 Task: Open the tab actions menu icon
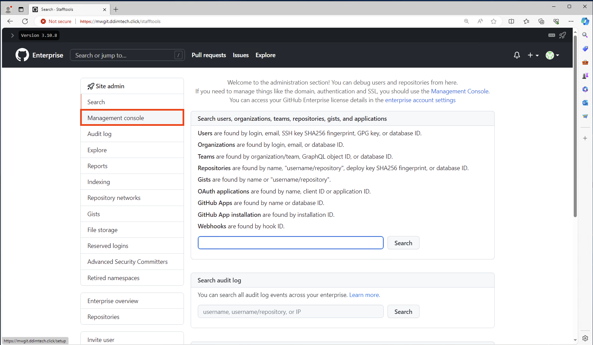coord(21,9)
